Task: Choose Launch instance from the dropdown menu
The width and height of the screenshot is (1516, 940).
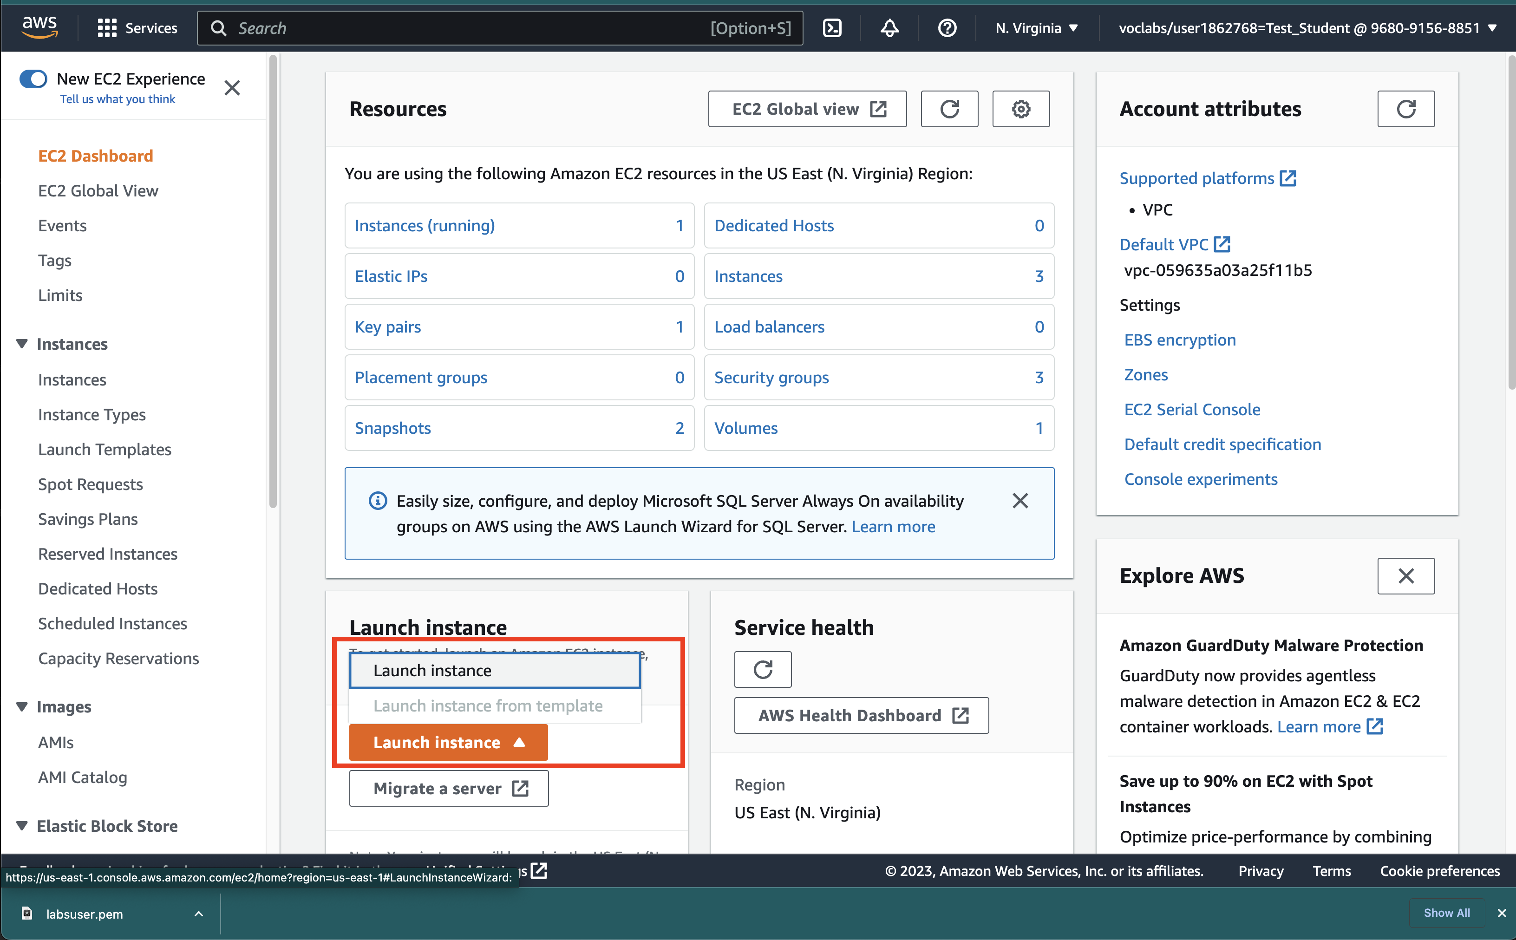Action: click(x=495, y=670)
